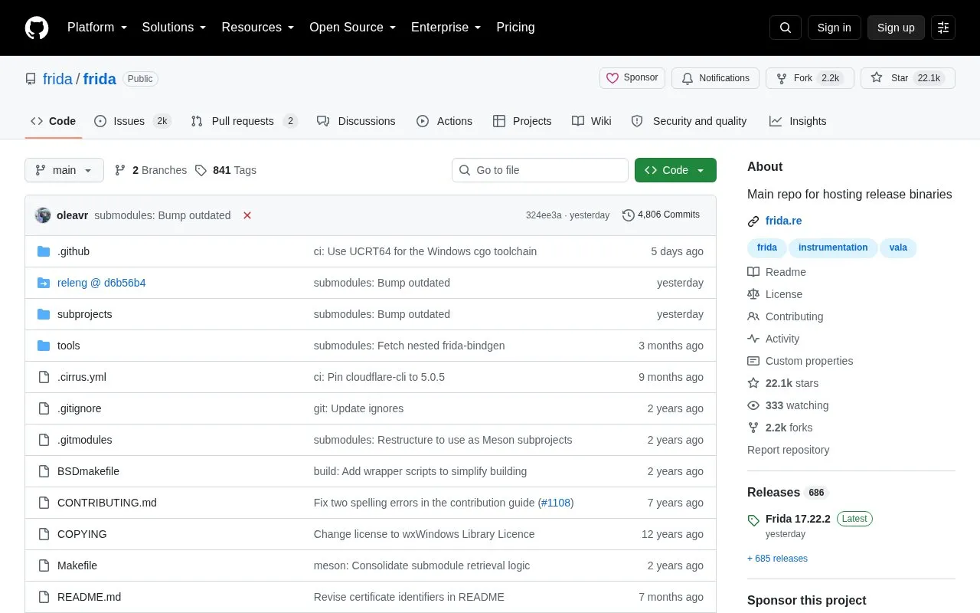Image resolution: width=980 pixels, height=613 pixels.
Task: Click the link icon beside frida.re
Action: (753, 221)
